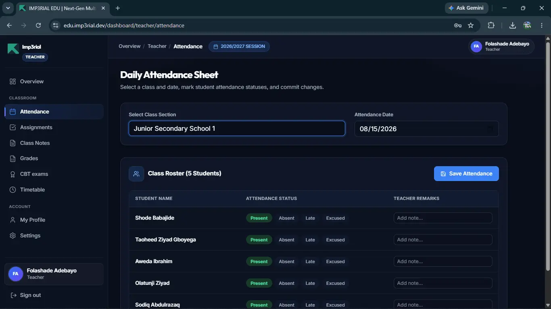Screen dimensions: 551x309
Task: Click the Teacher breadcrumb link
Action: [x=157, y=46]
